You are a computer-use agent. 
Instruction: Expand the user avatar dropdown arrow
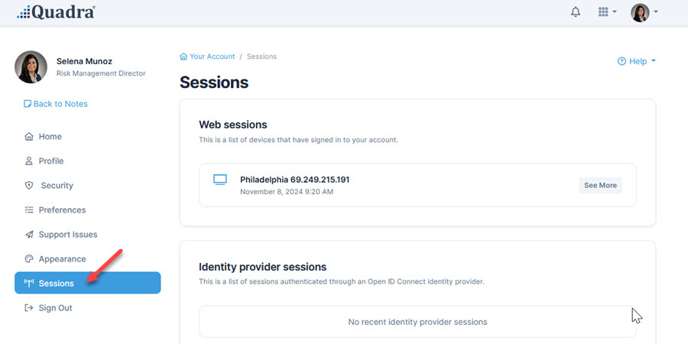(656, 11)
